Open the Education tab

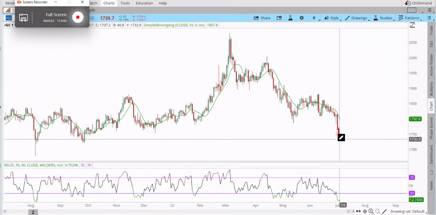[x=144, y=3]
